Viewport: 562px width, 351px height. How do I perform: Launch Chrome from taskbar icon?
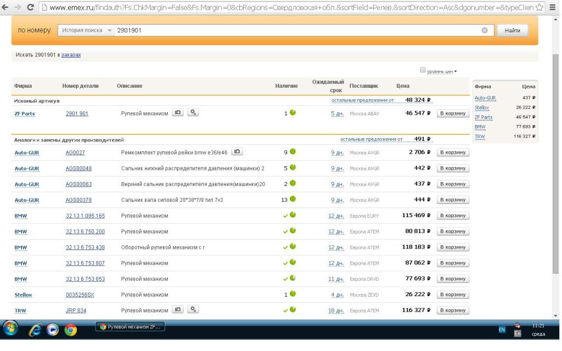tap(71, 330)
